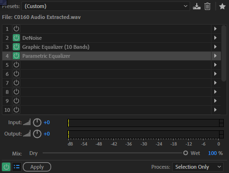Open effect menu arrow for DeNoise slot
Viewport: 229px width, 173px height.
(x=215, y=38)
